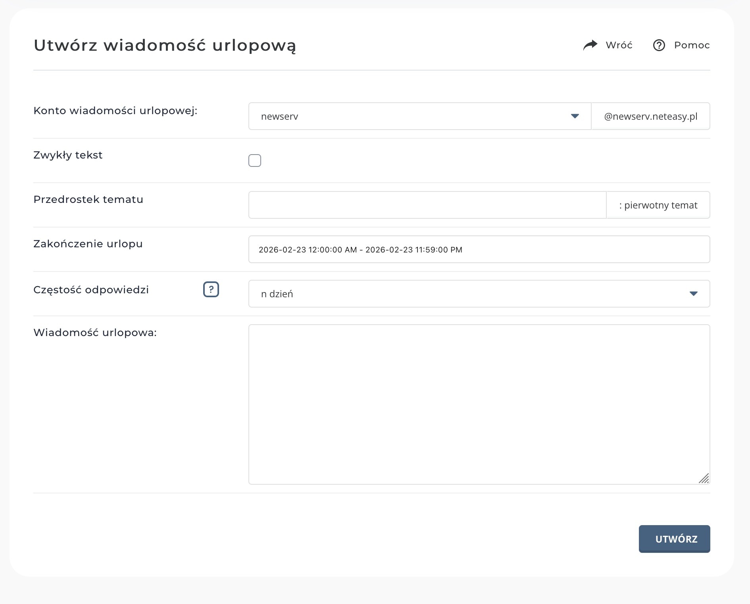Image resolution: width=750 pixels, height=604 pixels.
Task: Toggle plain text message formatting
Action: (255, 160)
